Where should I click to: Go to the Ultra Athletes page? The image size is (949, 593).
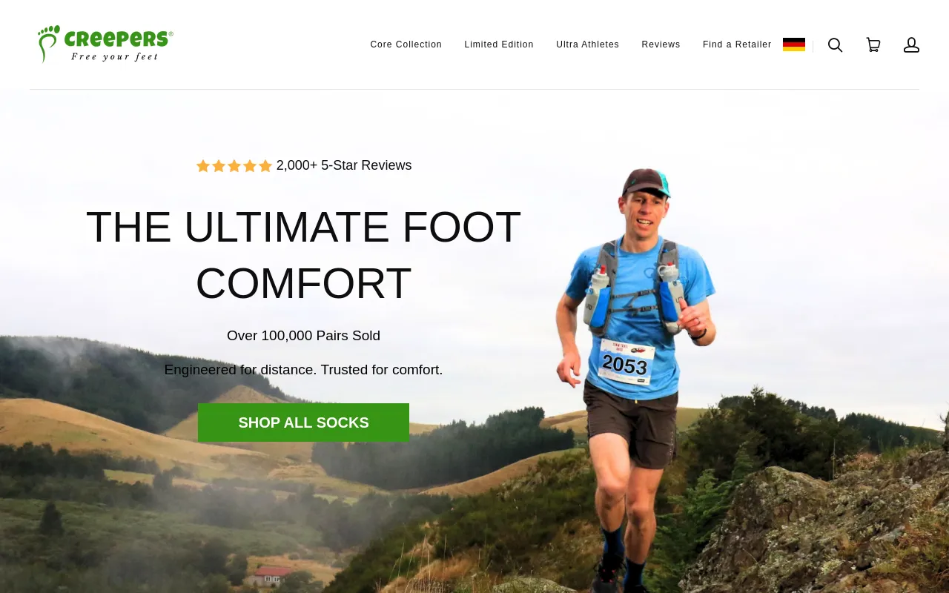pyautogui.click(x=588, y=44)
